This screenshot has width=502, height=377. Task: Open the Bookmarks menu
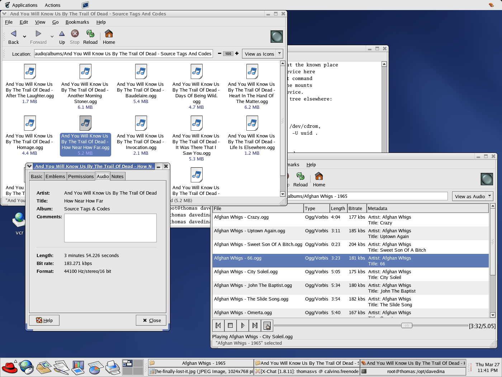77,22
